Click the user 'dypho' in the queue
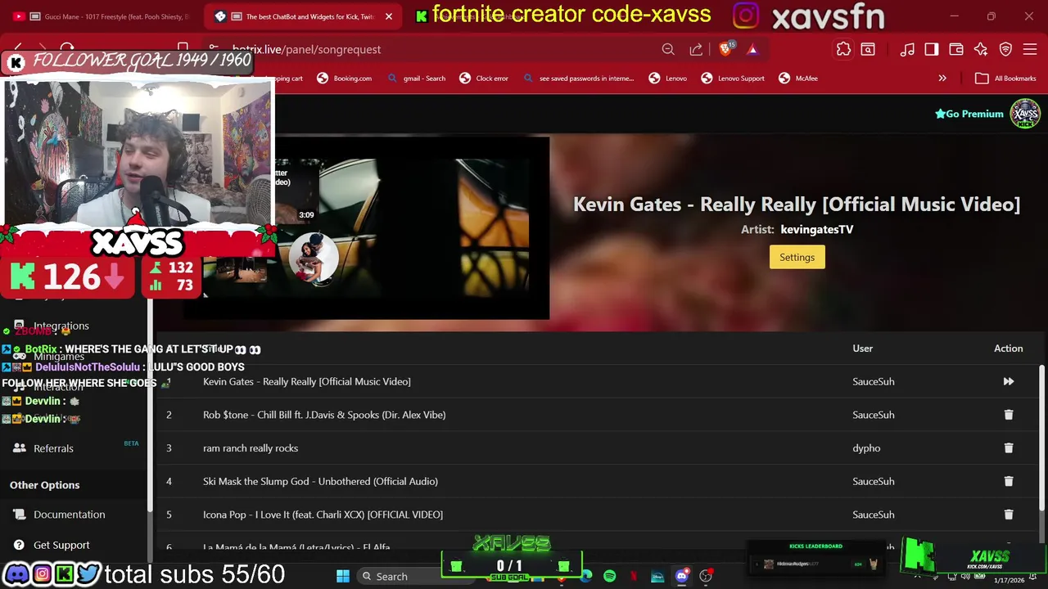The width and height of the screenshot is (1048, 589). pyautogui.click(x=866, y=448)
